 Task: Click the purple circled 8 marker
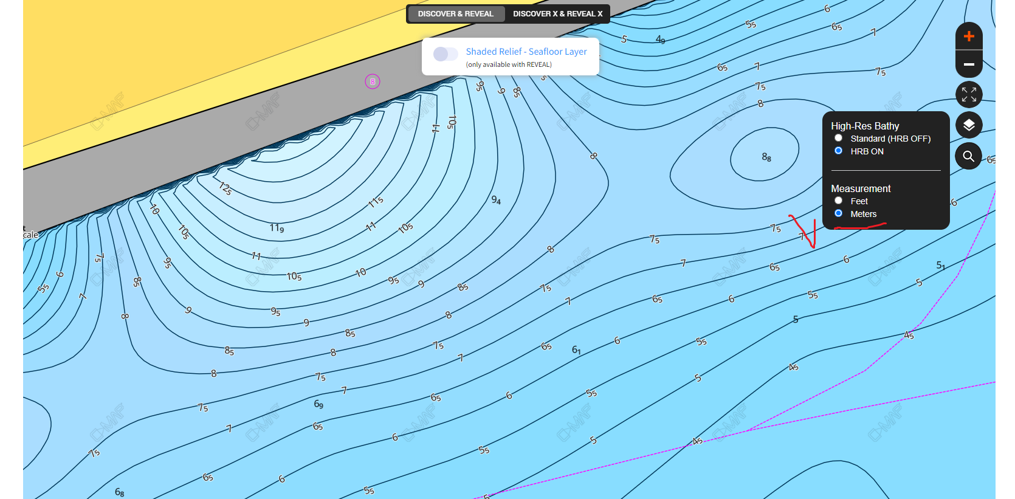tap(373, 81)
